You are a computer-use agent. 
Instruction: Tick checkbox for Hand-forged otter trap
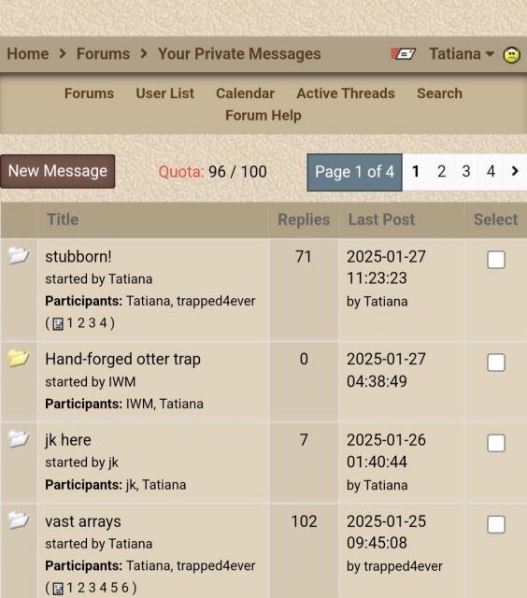click(496, 363)
